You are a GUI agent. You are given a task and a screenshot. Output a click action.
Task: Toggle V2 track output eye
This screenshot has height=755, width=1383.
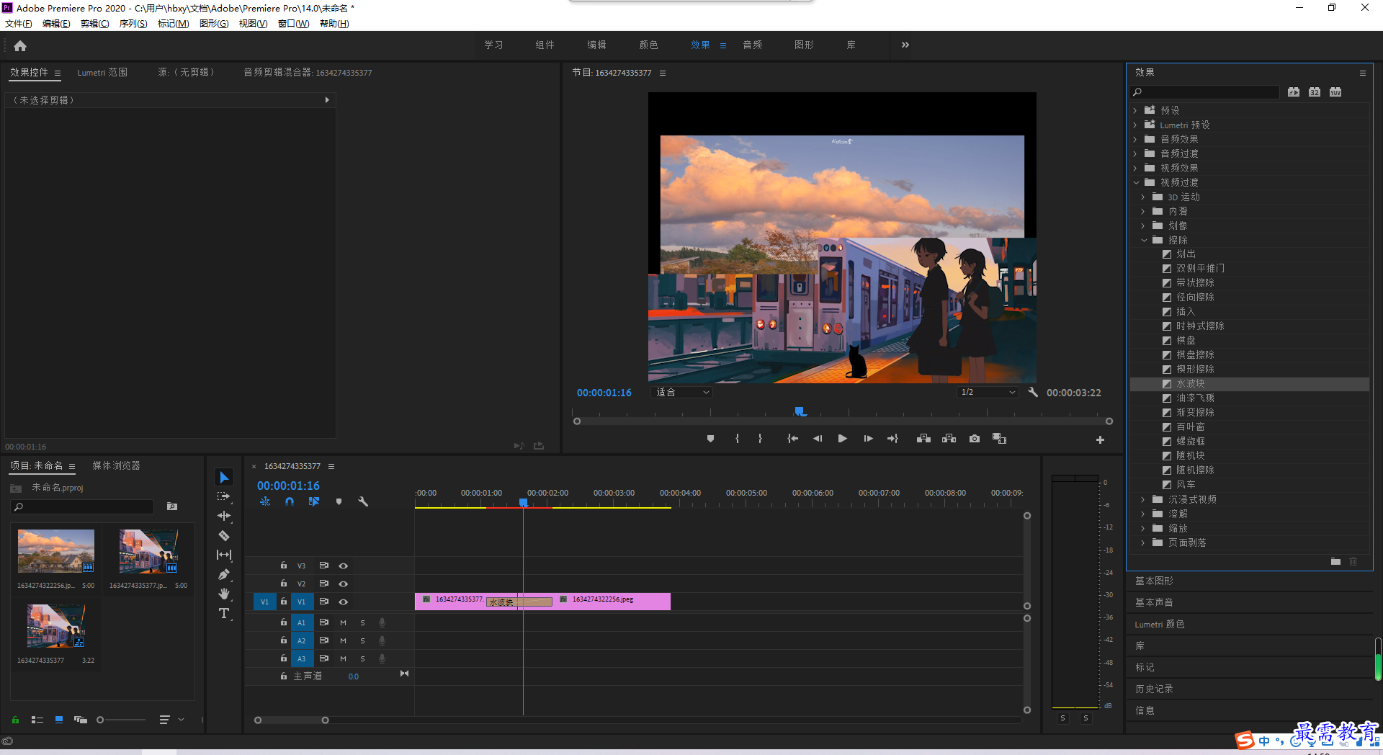(x=344, y=584)
